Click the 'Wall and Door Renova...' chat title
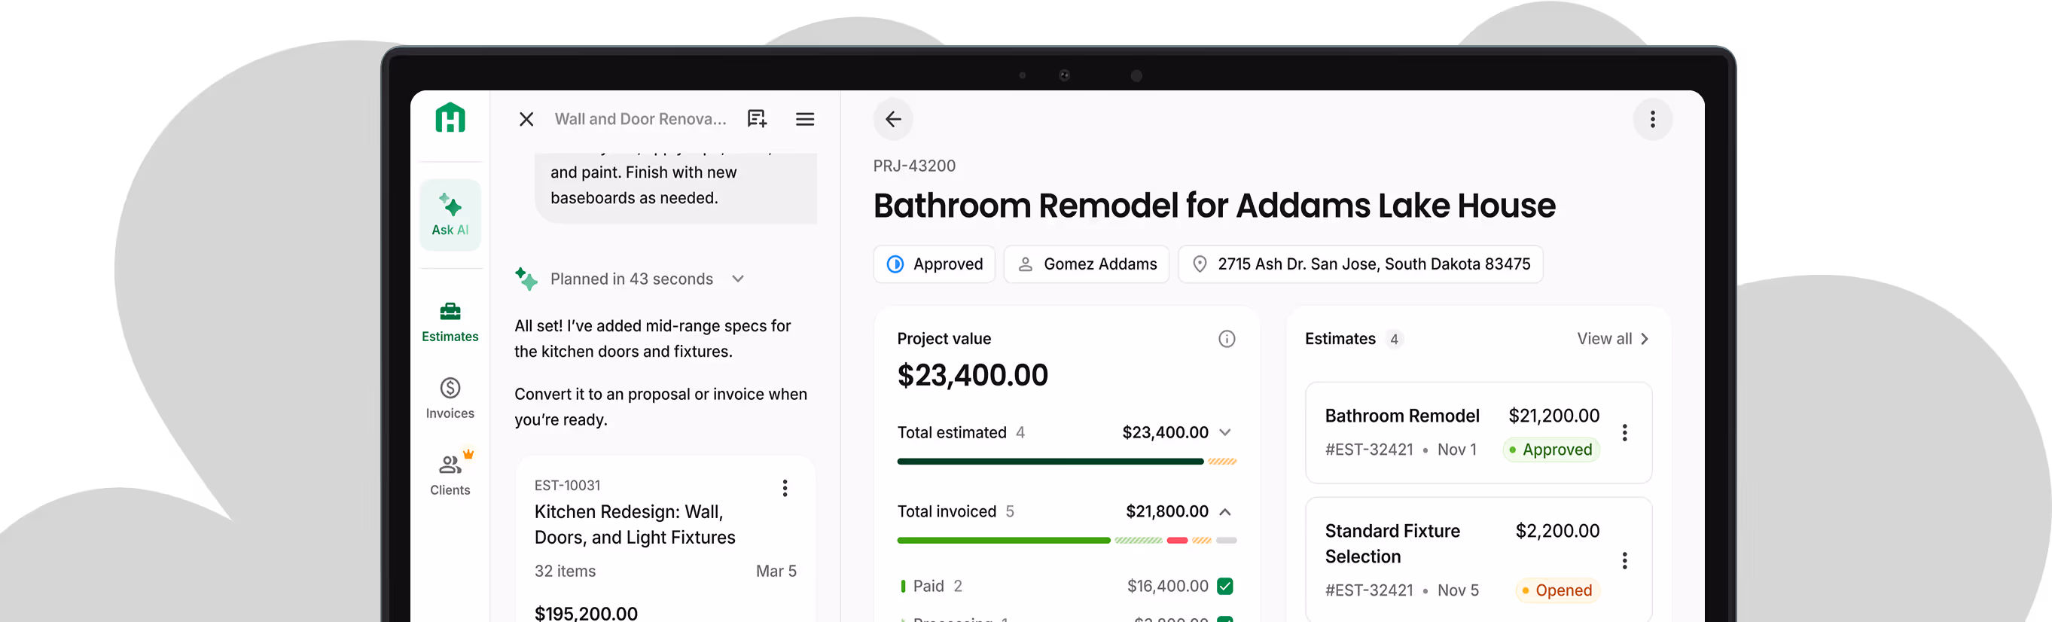 pyautogui.click(x=641, y=119)
